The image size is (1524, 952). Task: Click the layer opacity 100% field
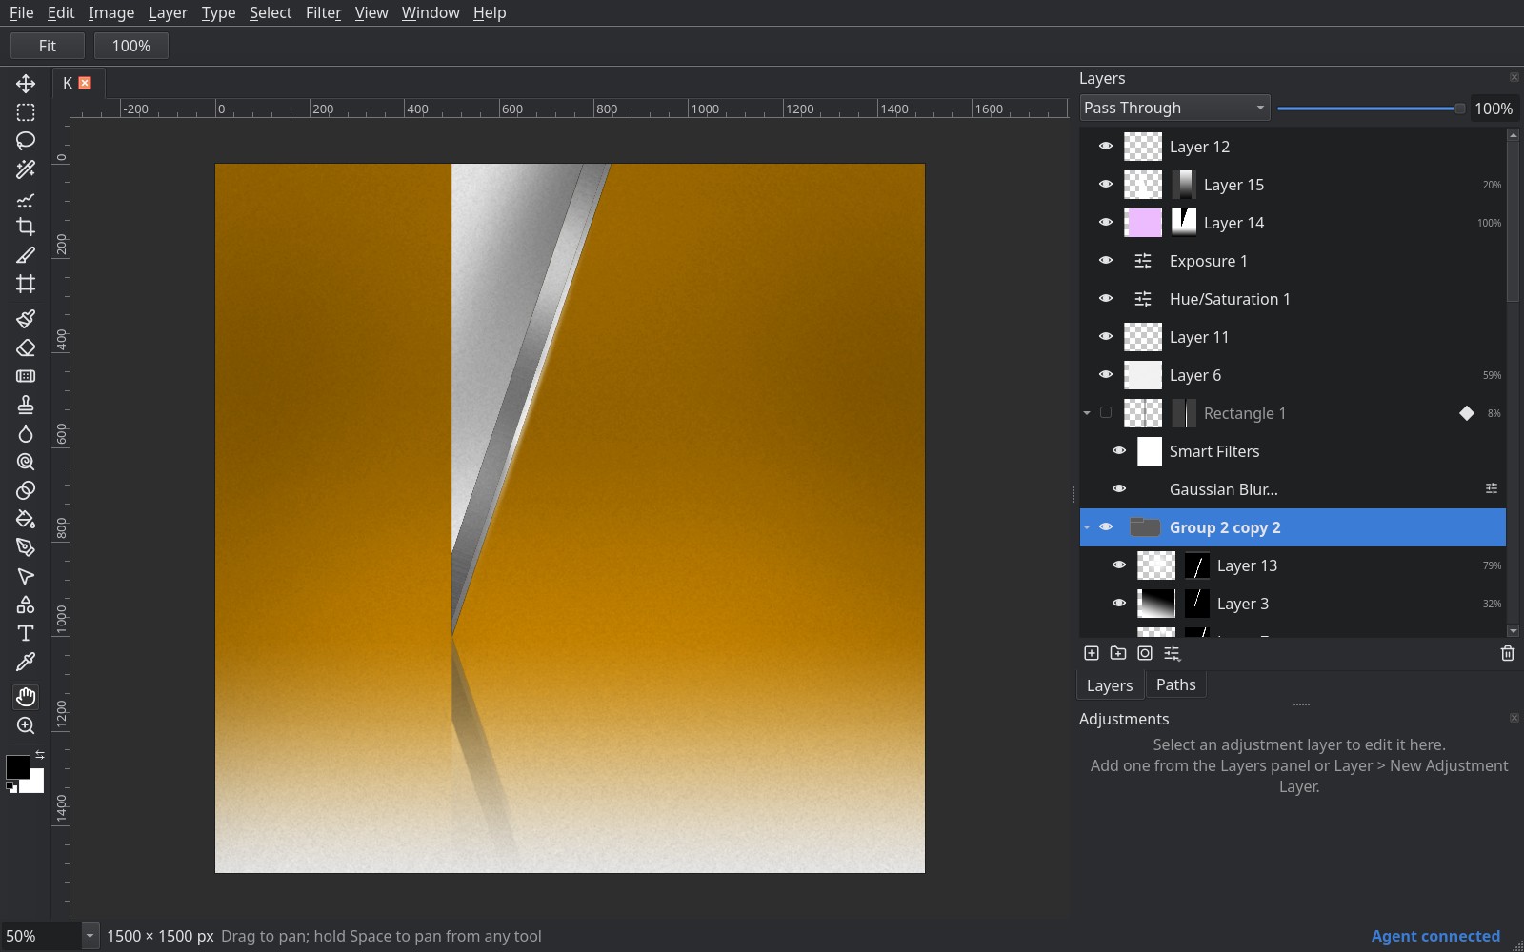pos(1493,109)
